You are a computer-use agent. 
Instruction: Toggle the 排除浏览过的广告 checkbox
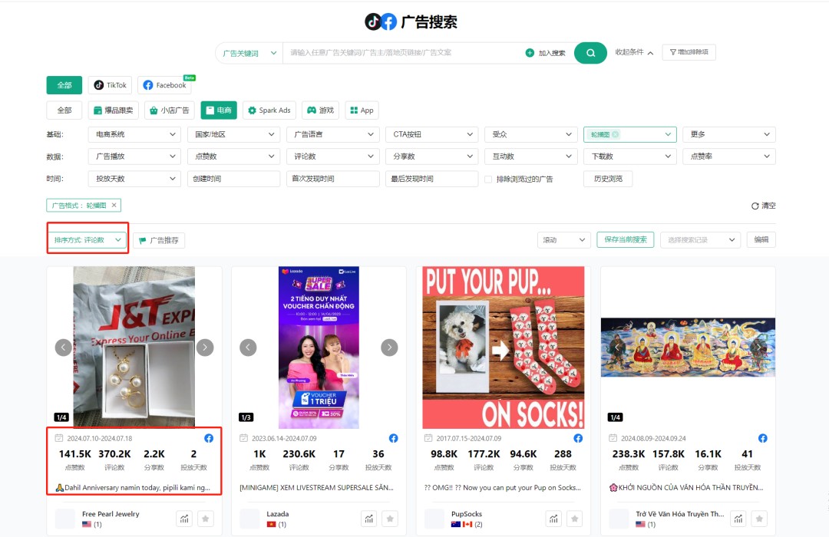coord(488,180)
